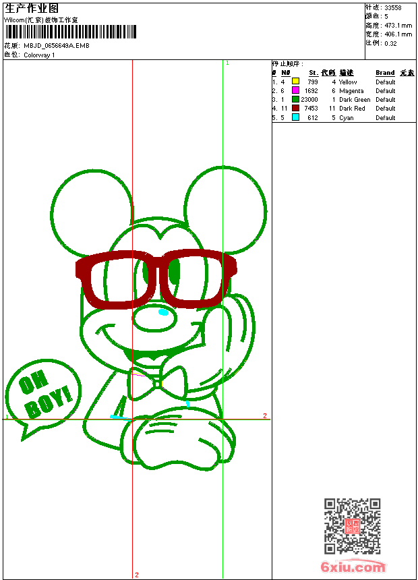This screenshot has height=580, width=418.
Task: Click the Dark Red color swatch
Action: 295,108
